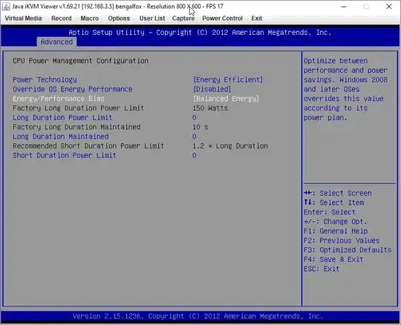Click the disabled maximize window button
Image resolution: width=401 pixels, height=325 pixels.
coord(366,7)
